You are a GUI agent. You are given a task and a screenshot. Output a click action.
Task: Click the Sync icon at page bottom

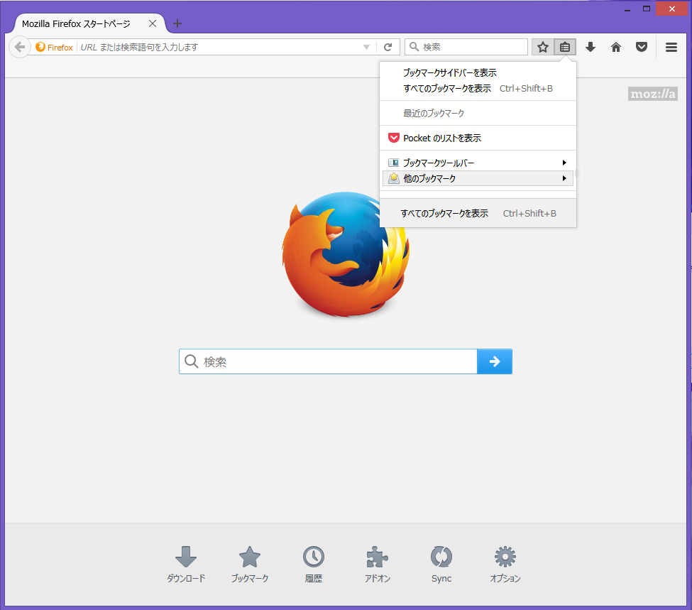441,557
